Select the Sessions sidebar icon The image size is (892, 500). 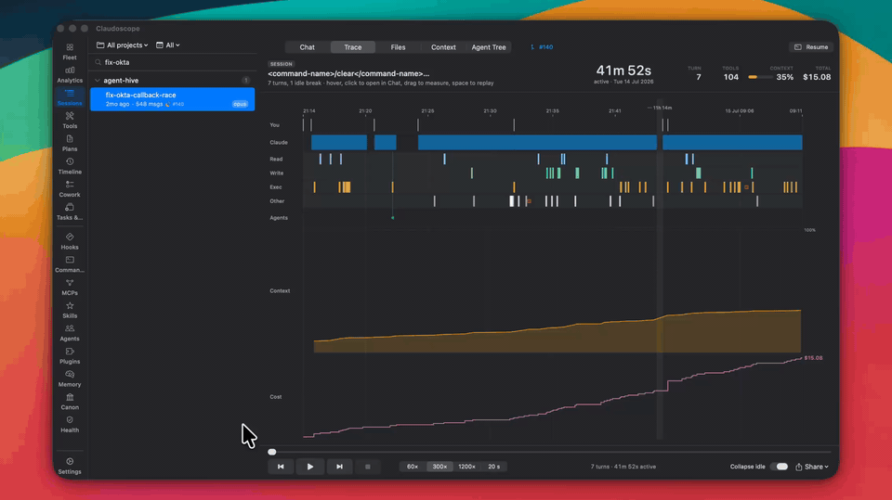[x=70, y=97]
